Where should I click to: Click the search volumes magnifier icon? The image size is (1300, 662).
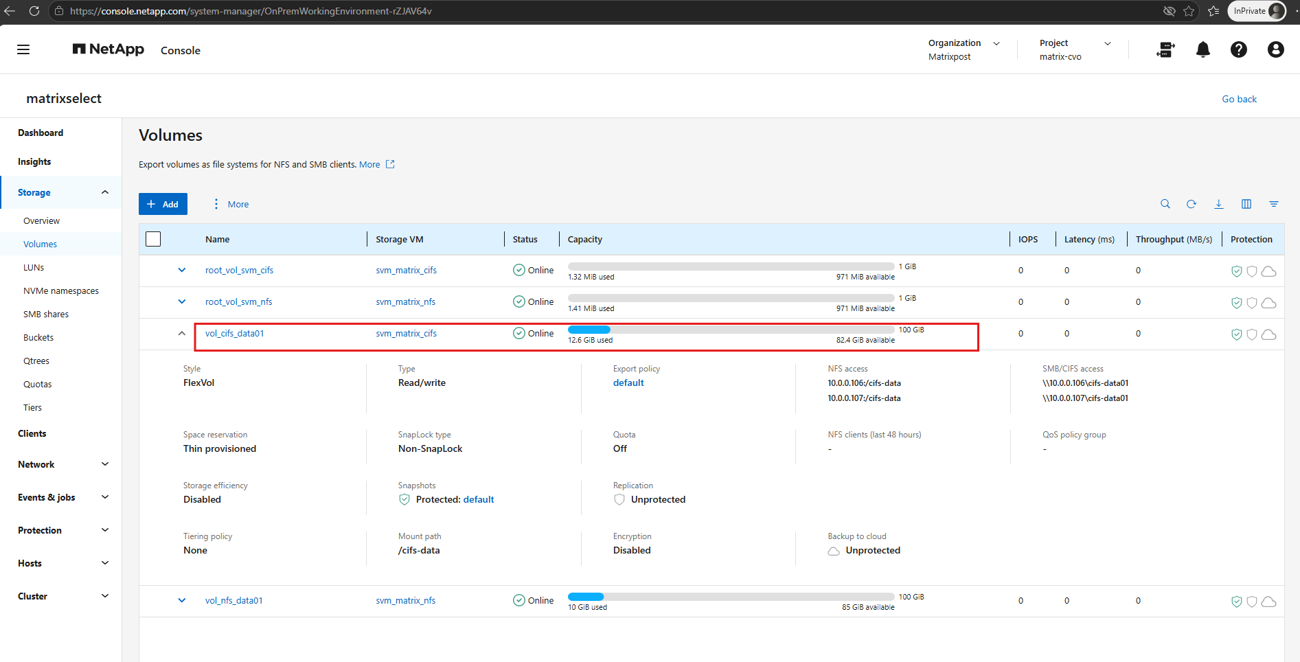tap(1165, 204)
